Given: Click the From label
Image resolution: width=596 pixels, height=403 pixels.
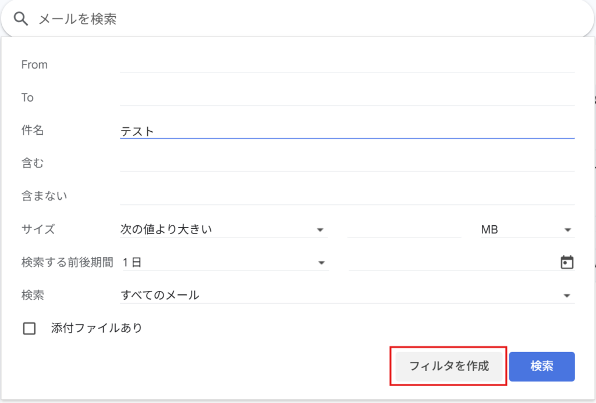Looking at the screenshot, I should [x=34, y=65].
